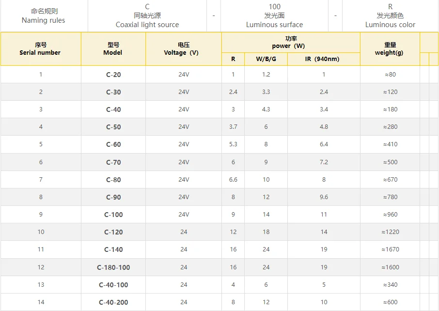
Task: Click the Naming rules label cell
Action: pos(44,16)
